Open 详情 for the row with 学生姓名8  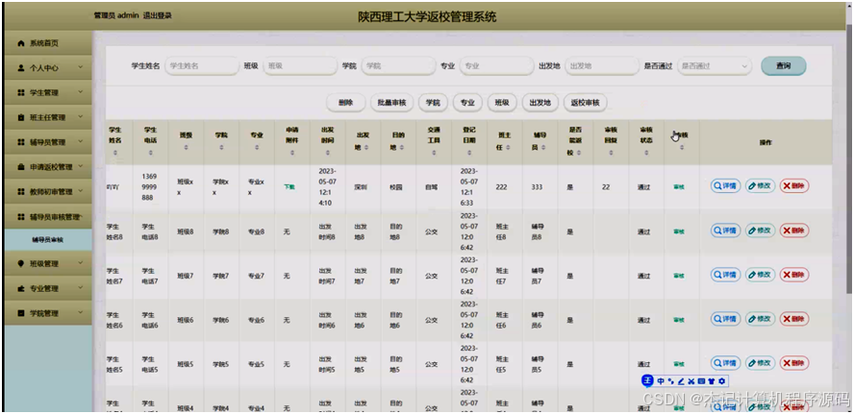click(725, 231)
